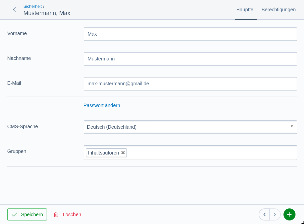
Task: Select the Hauptteil tab
Action: click(246, 10)
